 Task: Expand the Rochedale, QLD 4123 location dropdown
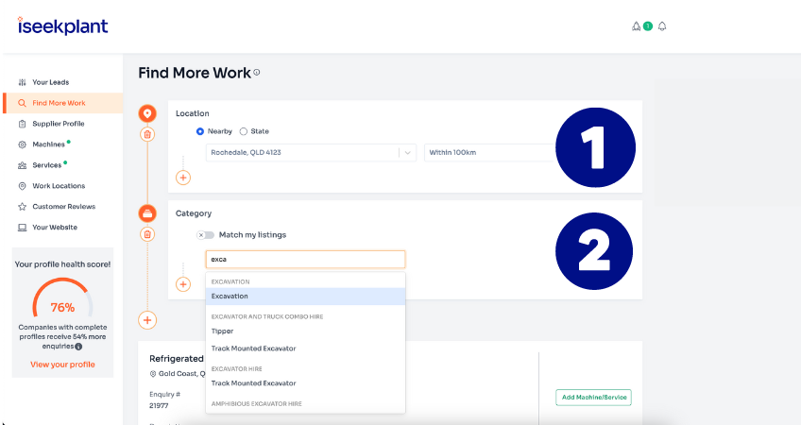407,153
